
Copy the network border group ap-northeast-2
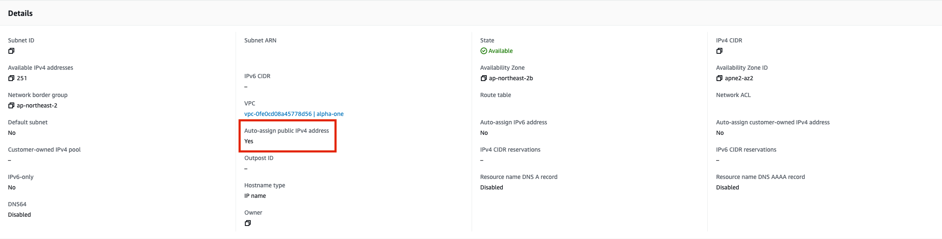click(11, 105)
